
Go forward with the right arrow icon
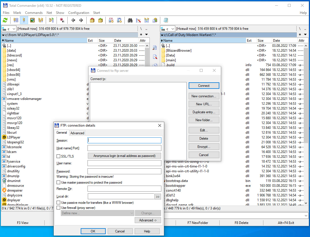point(81,20)
